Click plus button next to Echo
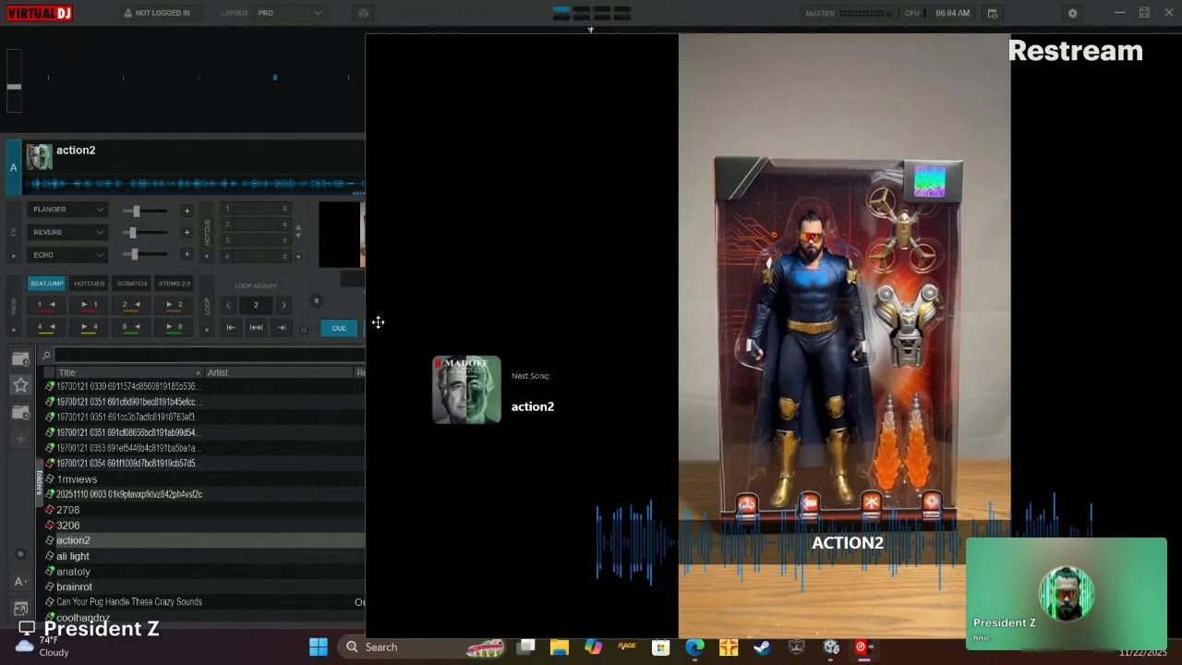The height and width of the screenshot is (665, 1182). tap(187, 255)
